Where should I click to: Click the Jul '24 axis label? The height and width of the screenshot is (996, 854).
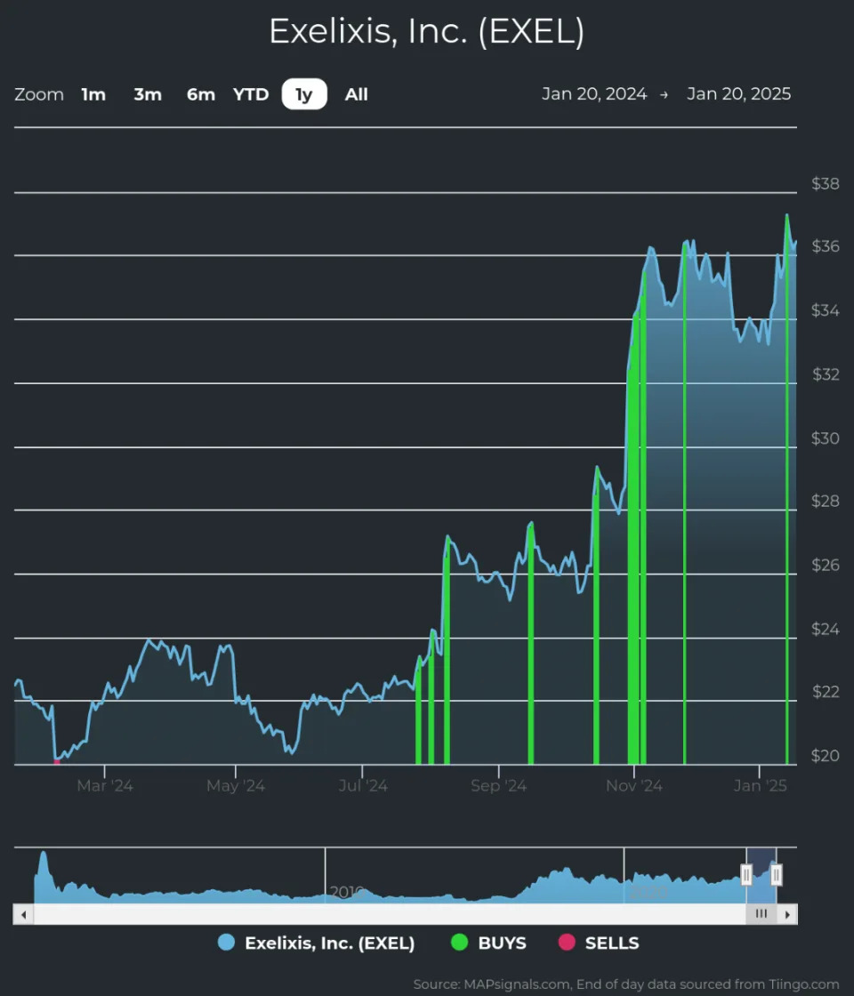(x=363, y=786)
